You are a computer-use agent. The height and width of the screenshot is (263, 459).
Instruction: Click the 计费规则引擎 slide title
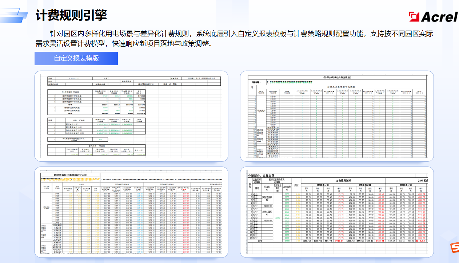click(x=71, y=16)
